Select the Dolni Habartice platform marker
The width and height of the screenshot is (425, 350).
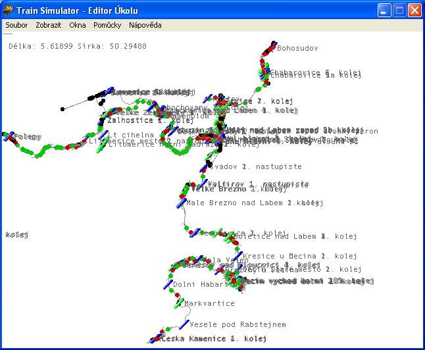168,284
